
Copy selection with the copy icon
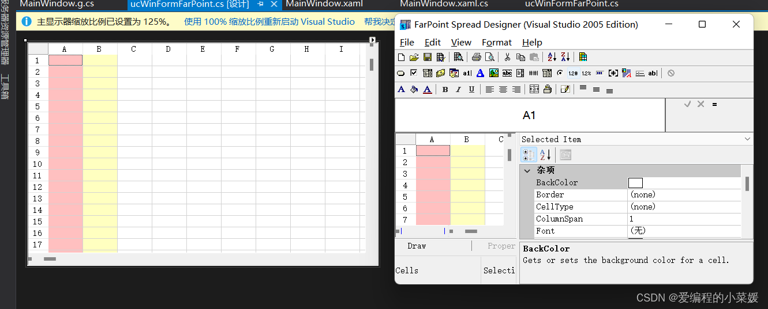520,58
